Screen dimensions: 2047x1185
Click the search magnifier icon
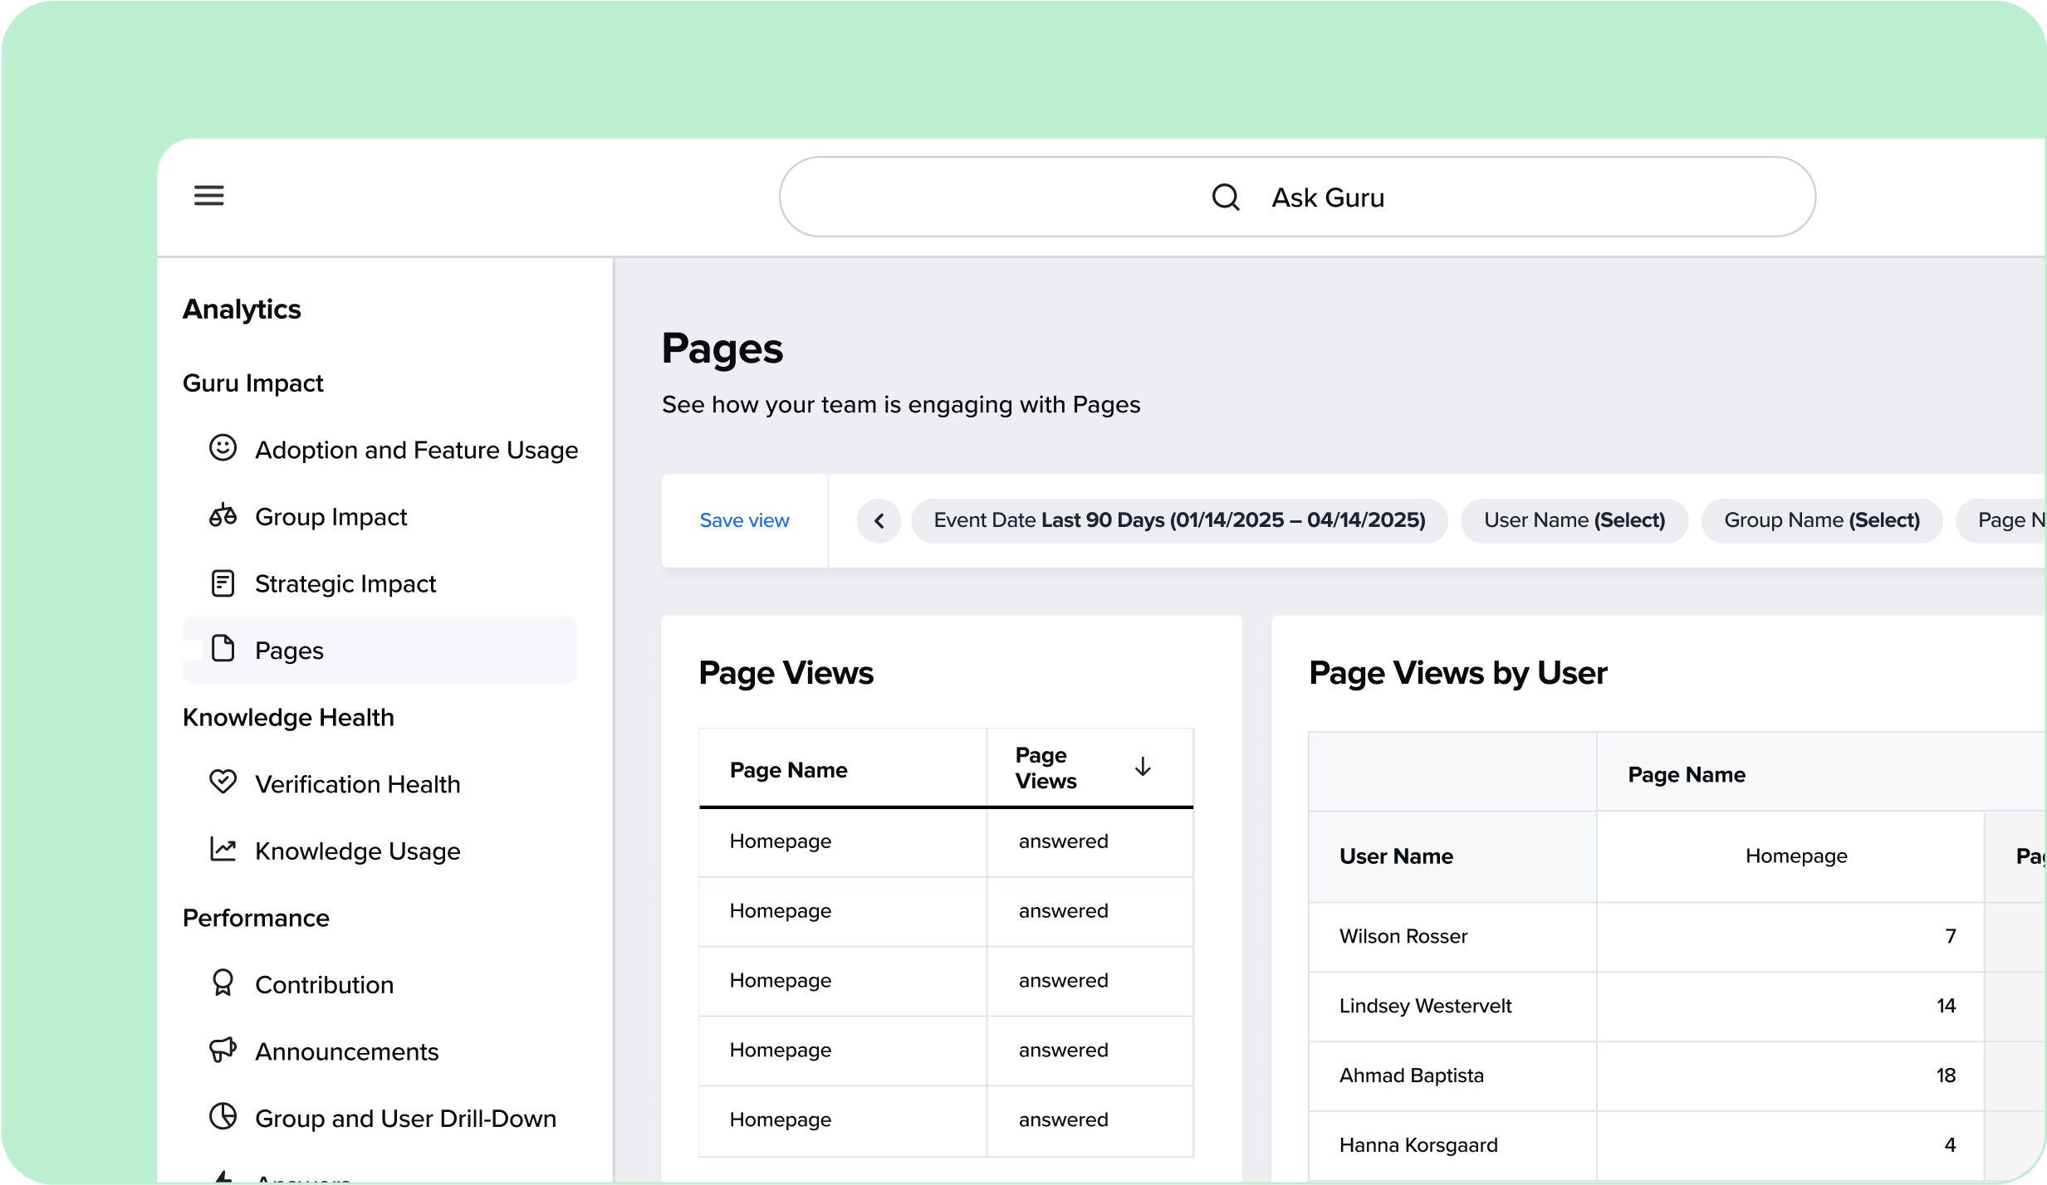(x=1226, y=197)
